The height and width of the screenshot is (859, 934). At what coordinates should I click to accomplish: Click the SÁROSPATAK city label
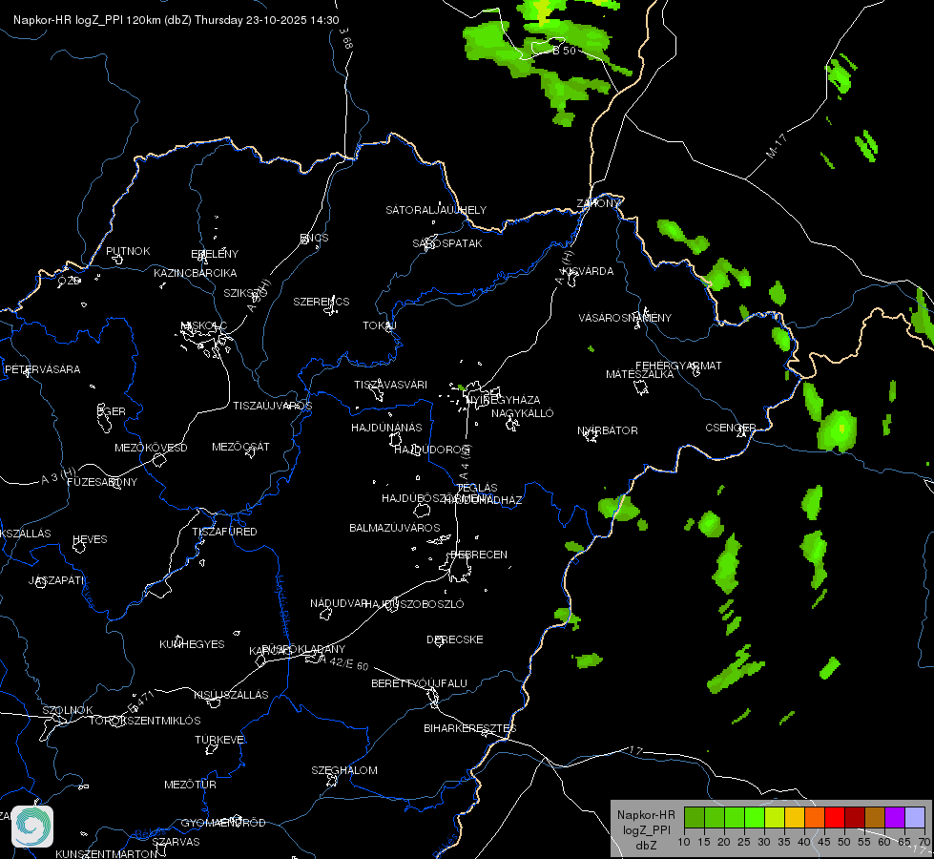coord(447,243)
